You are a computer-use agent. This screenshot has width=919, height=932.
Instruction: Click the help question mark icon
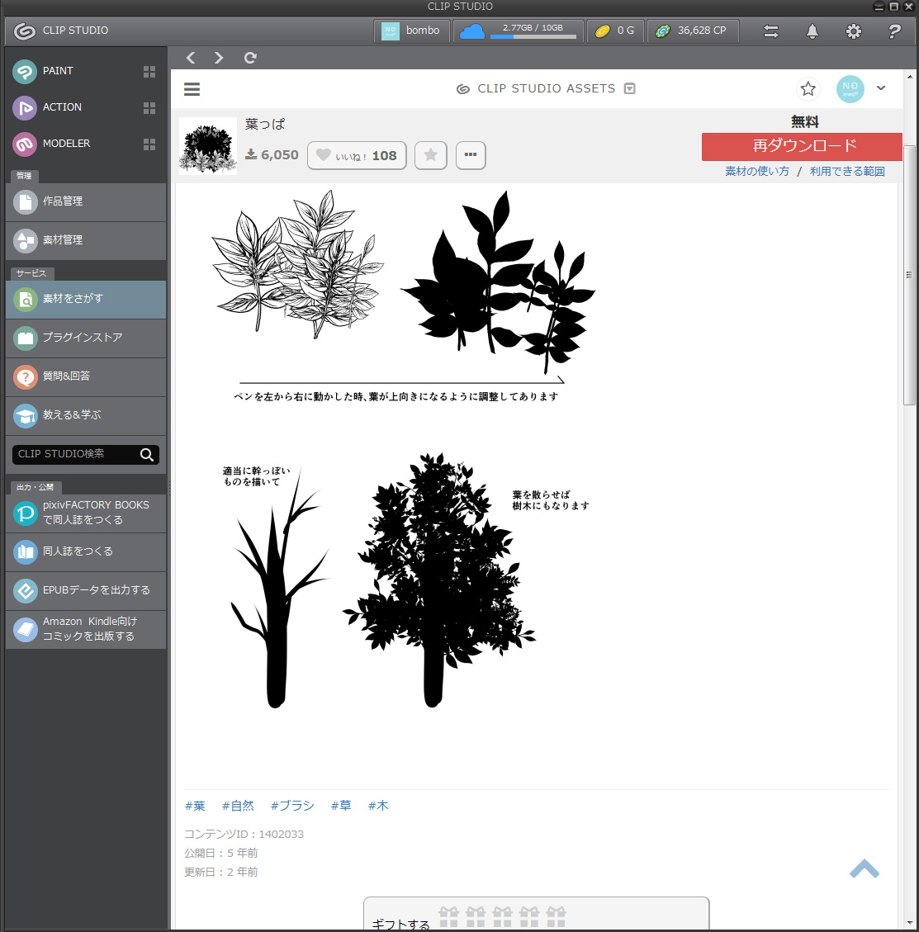pos(894,31)
